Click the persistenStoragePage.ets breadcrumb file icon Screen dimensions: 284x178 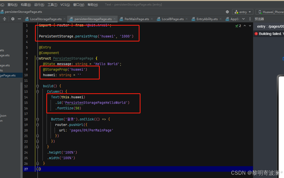2,12
